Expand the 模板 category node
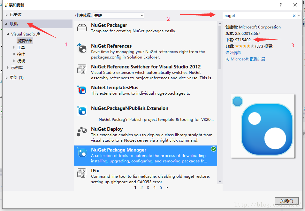 tap(14, 61)
